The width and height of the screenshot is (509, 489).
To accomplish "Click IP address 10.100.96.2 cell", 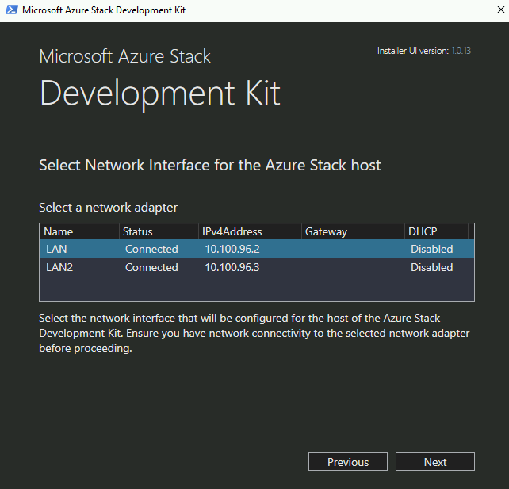I will 232,249.
